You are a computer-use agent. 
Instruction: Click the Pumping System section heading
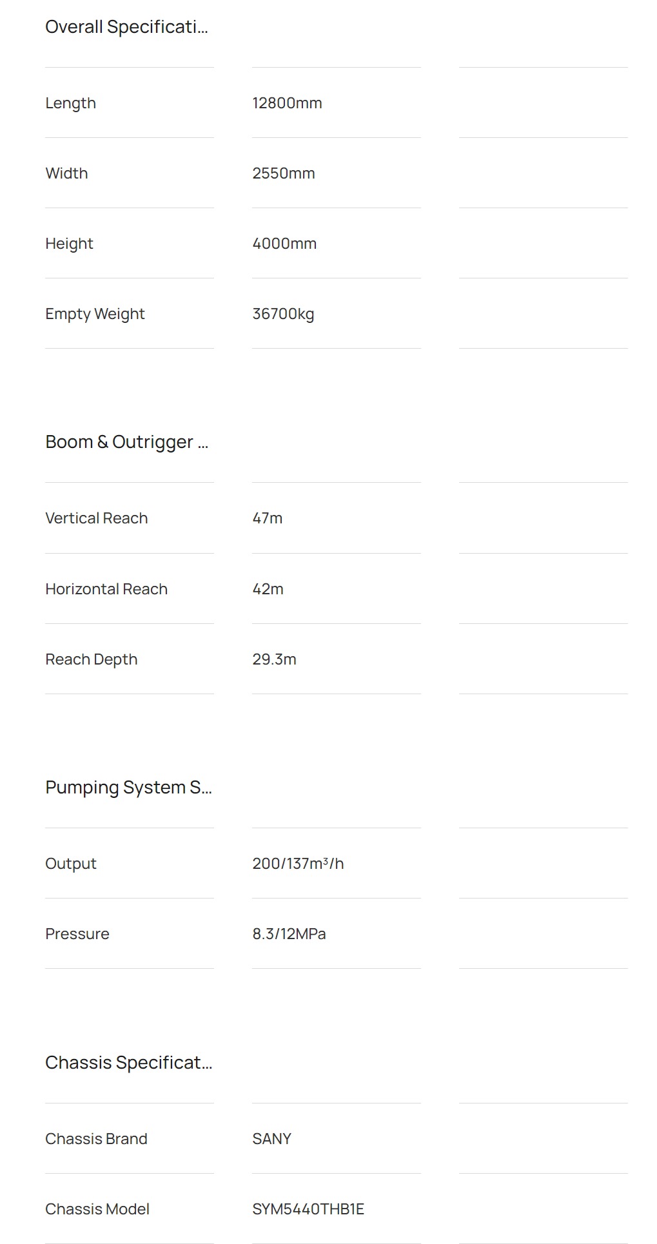coord(128,788)
